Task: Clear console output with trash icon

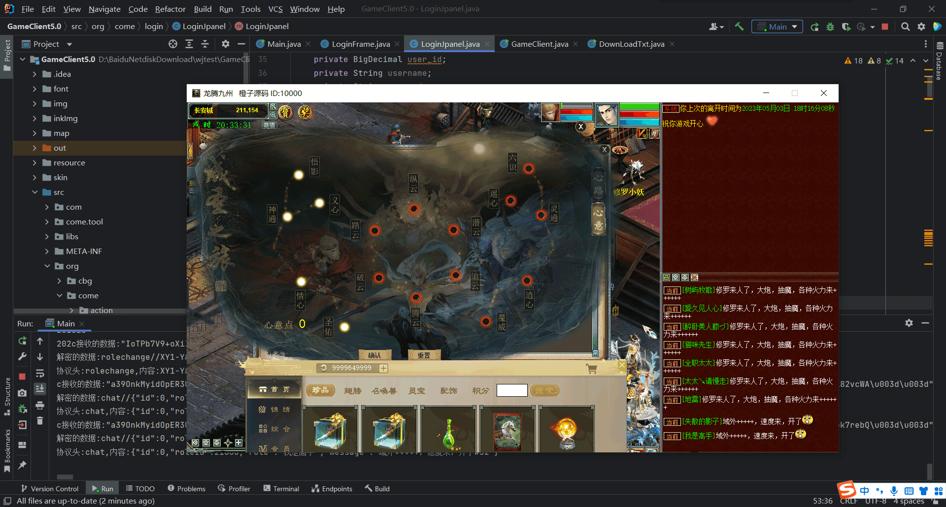Action: (x=40, y=421)
